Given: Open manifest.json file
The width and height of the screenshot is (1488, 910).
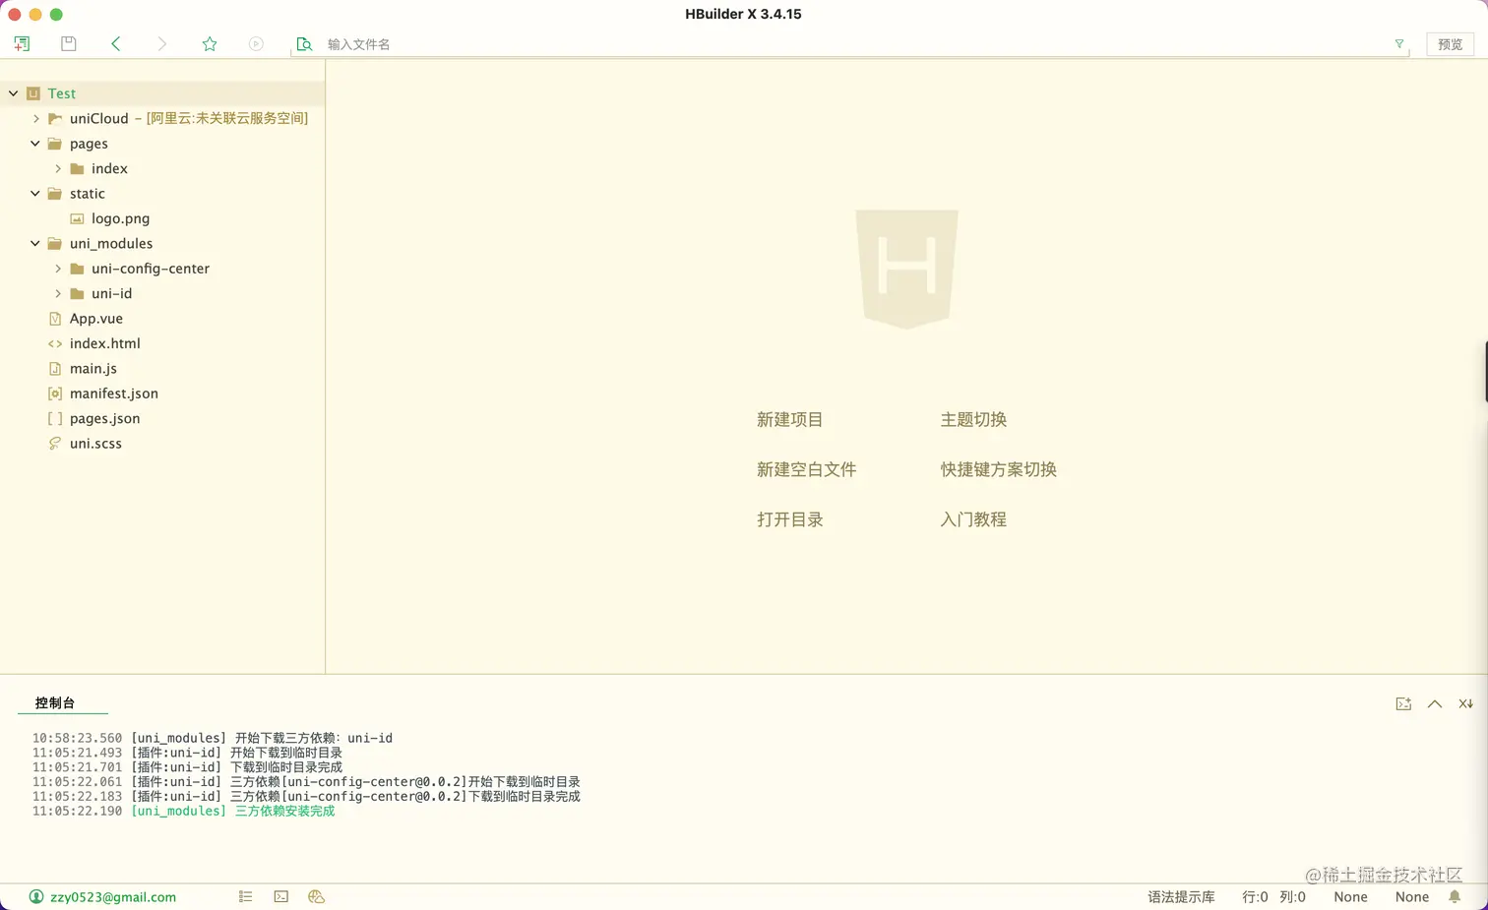Looking at the screenshot, I should pos(113,394).
